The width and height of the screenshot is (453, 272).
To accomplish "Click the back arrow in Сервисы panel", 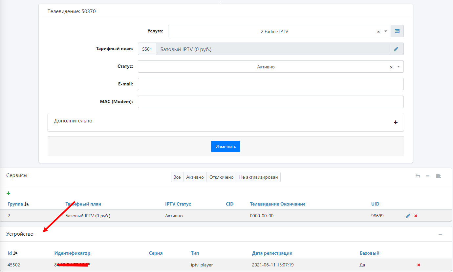I will pos(418,176).
